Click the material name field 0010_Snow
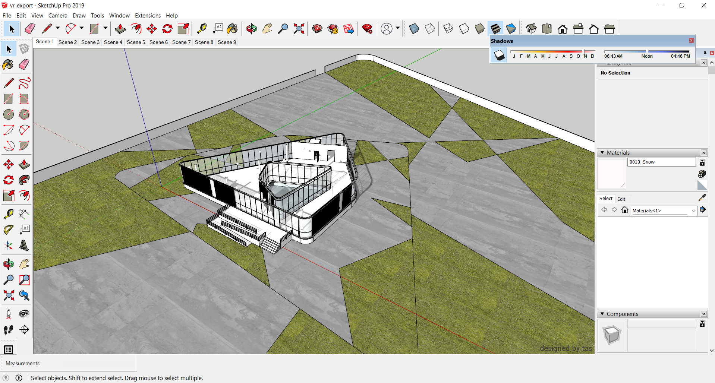The width and height of the screenshot is (715, 383). 661,162
